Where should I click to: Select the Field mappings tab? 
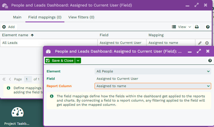click(45, 17)
